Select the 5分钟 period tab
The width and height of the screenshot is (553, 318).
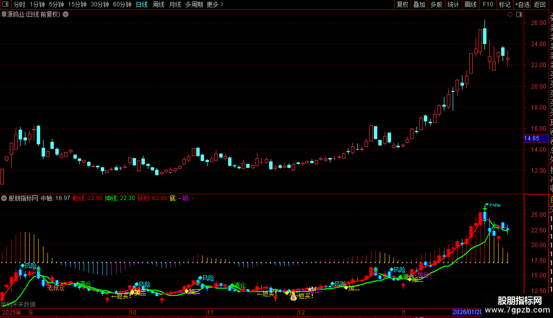click(x=56, y=4)
